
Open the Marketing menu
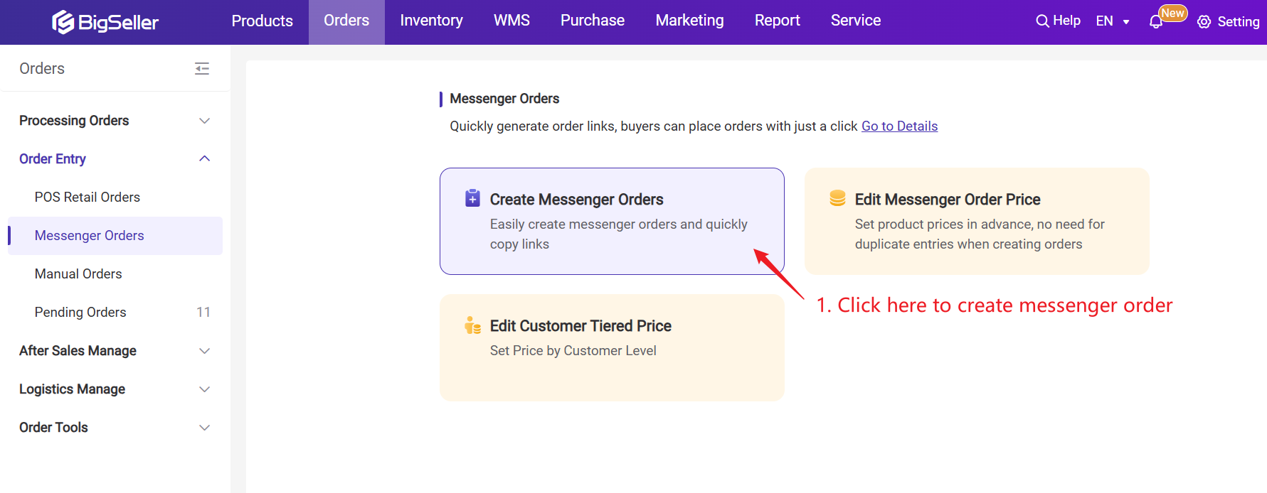(689, 21)
